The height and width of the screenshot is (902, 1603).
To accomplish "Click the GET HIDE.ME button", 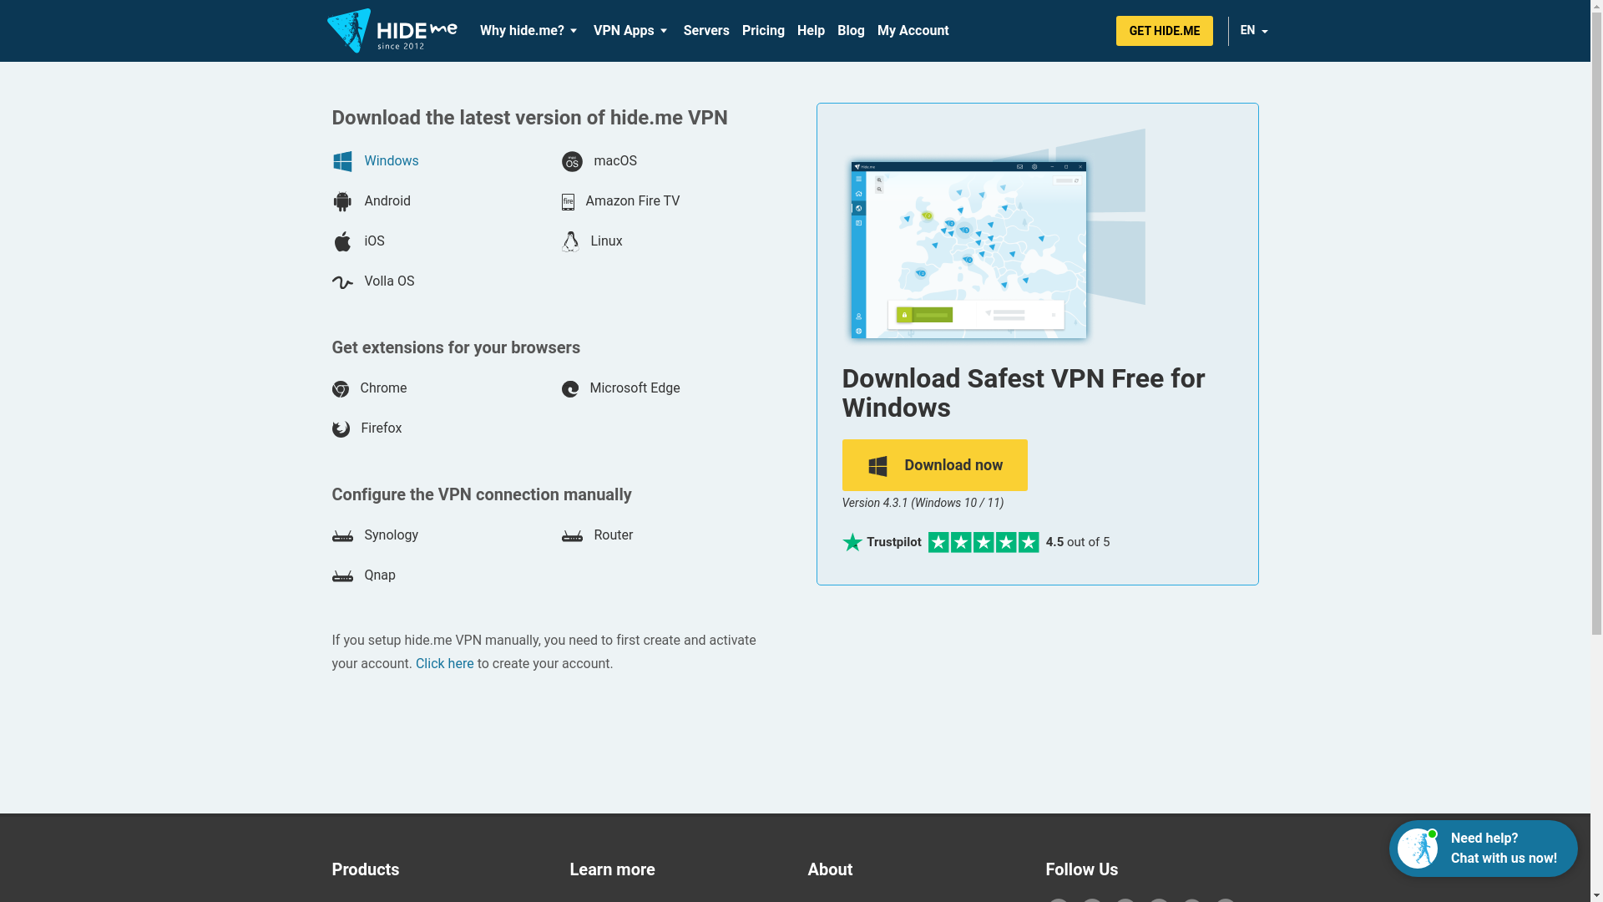I will 1164,31.
